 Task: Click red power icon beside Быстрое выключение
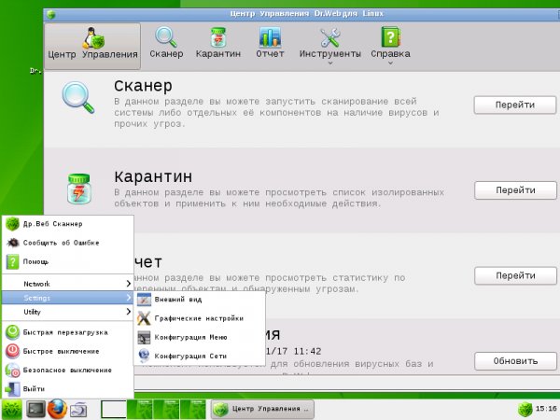(x=12, y=352)
